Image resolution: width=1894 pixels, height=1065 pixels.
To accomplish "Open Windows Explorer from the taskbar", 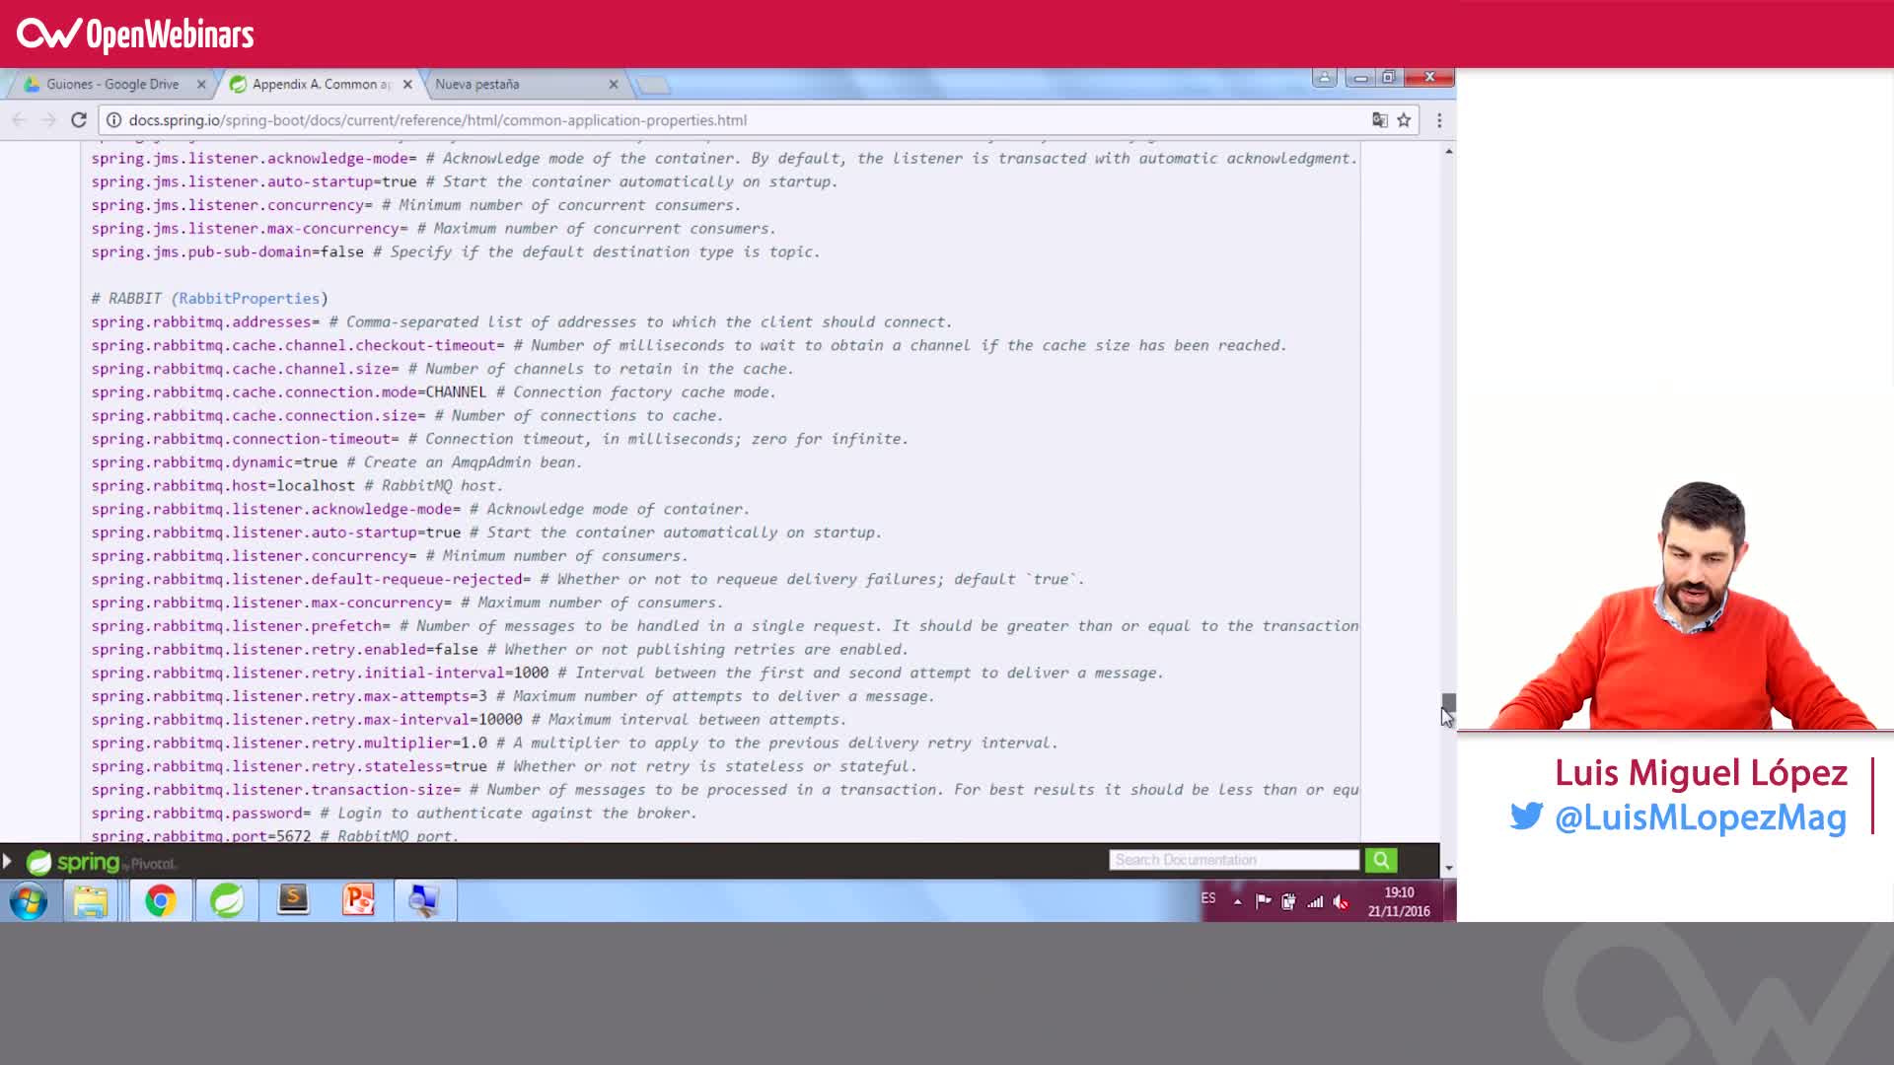I will [91, 899].
